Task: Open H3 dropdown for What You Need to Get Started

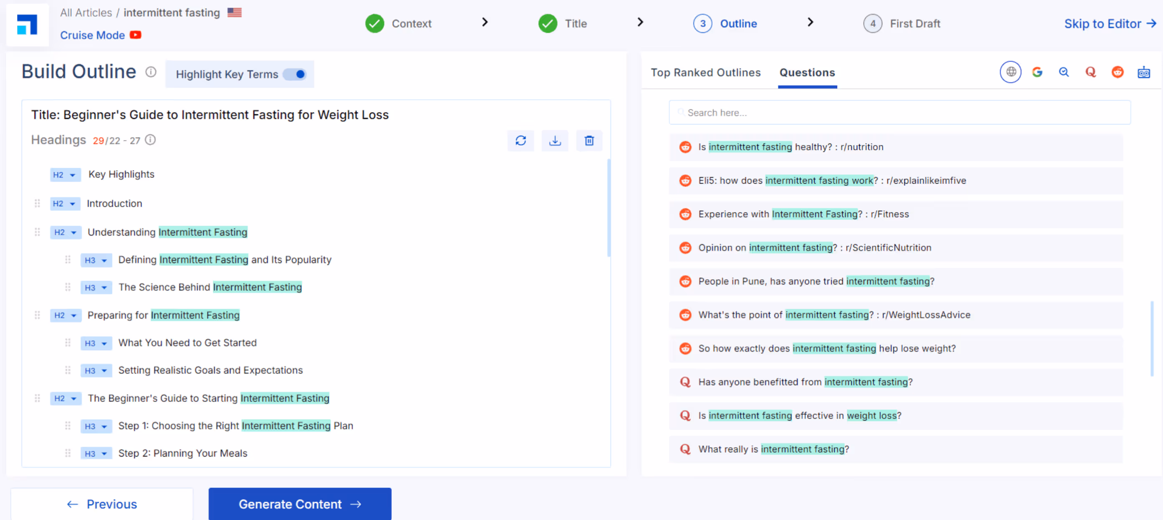Action: (96, 343)
